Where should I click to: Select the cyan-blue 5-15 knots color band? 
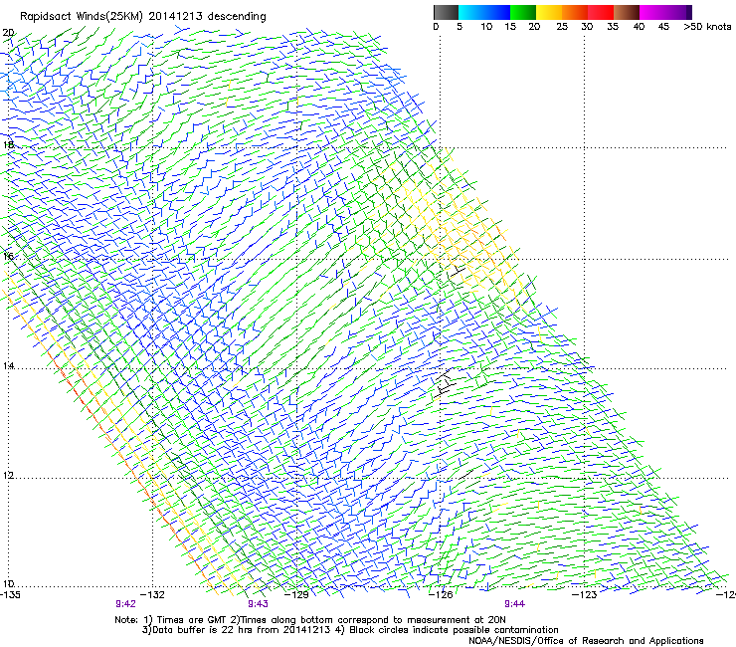484,12
